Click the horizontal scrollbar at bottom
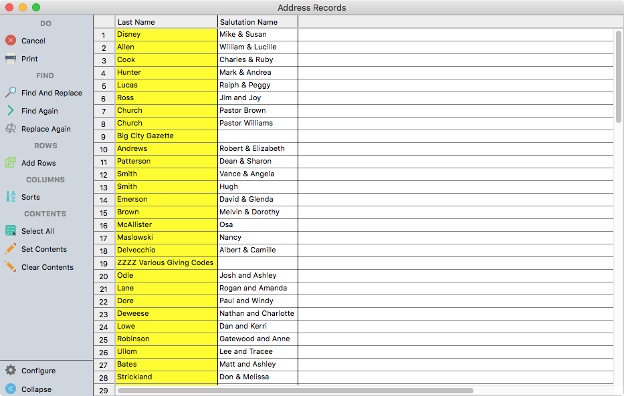The image size is (624, 396). coord(295,391)
